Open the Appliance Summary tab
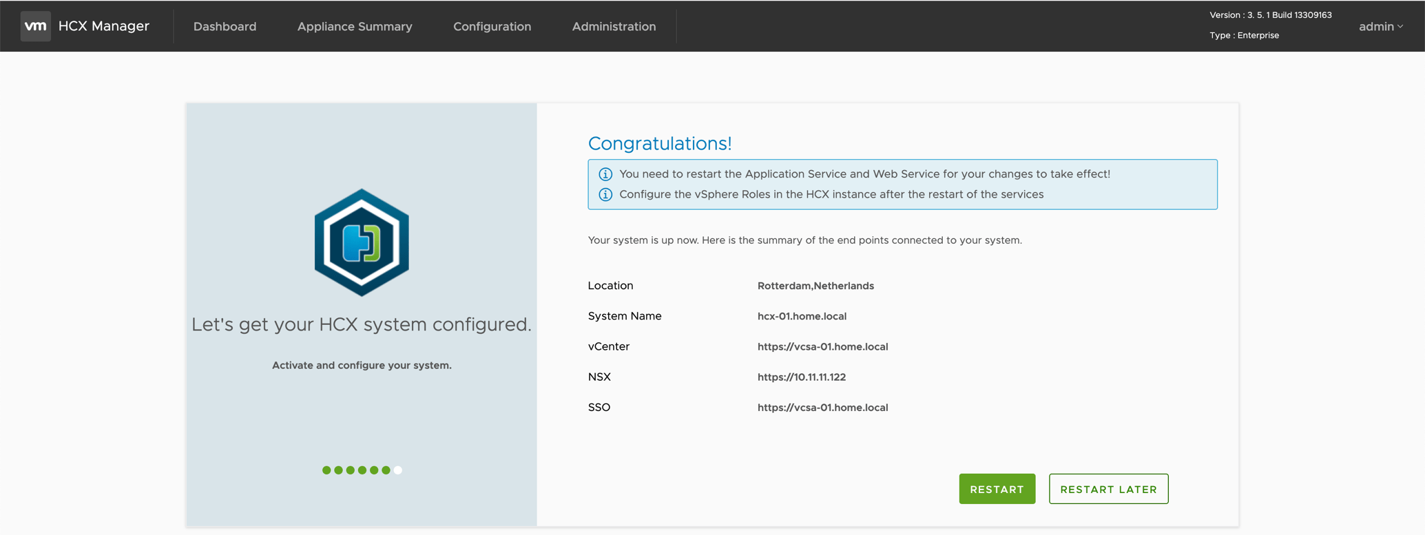The width and height of the screenshot is (1425, 535). point(355,26)
